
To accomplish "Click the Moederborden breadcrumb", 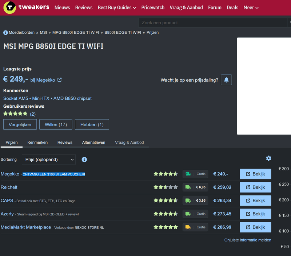I will [x=22, y=33].
